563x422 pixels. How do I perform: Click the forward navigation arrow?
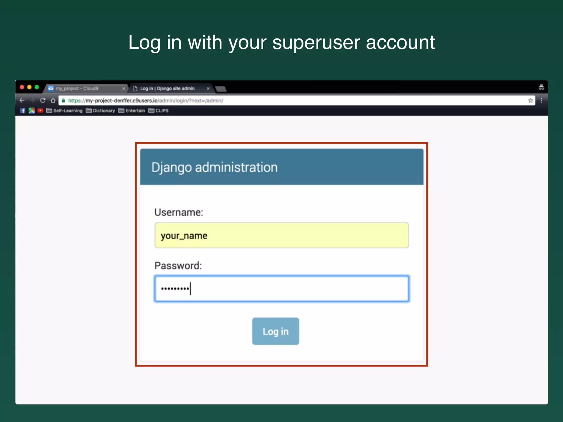[x=32, y=101]
